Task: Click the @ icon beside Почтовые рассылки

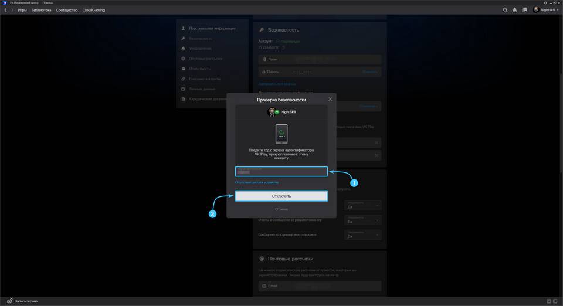Action: pyautogui.click(x=262, y=259)
